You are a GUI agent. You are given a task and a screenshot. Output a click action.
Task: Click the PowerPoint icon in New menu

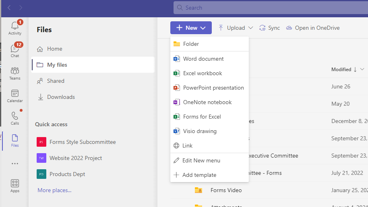point(176,88)
